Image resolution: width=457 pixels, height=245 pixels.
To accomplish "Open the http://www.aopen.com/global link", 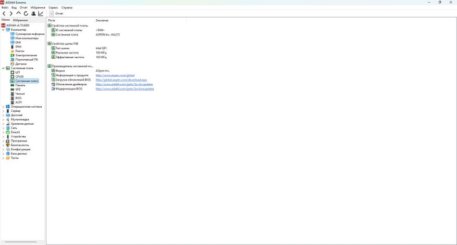I will [x=115, y=75].
